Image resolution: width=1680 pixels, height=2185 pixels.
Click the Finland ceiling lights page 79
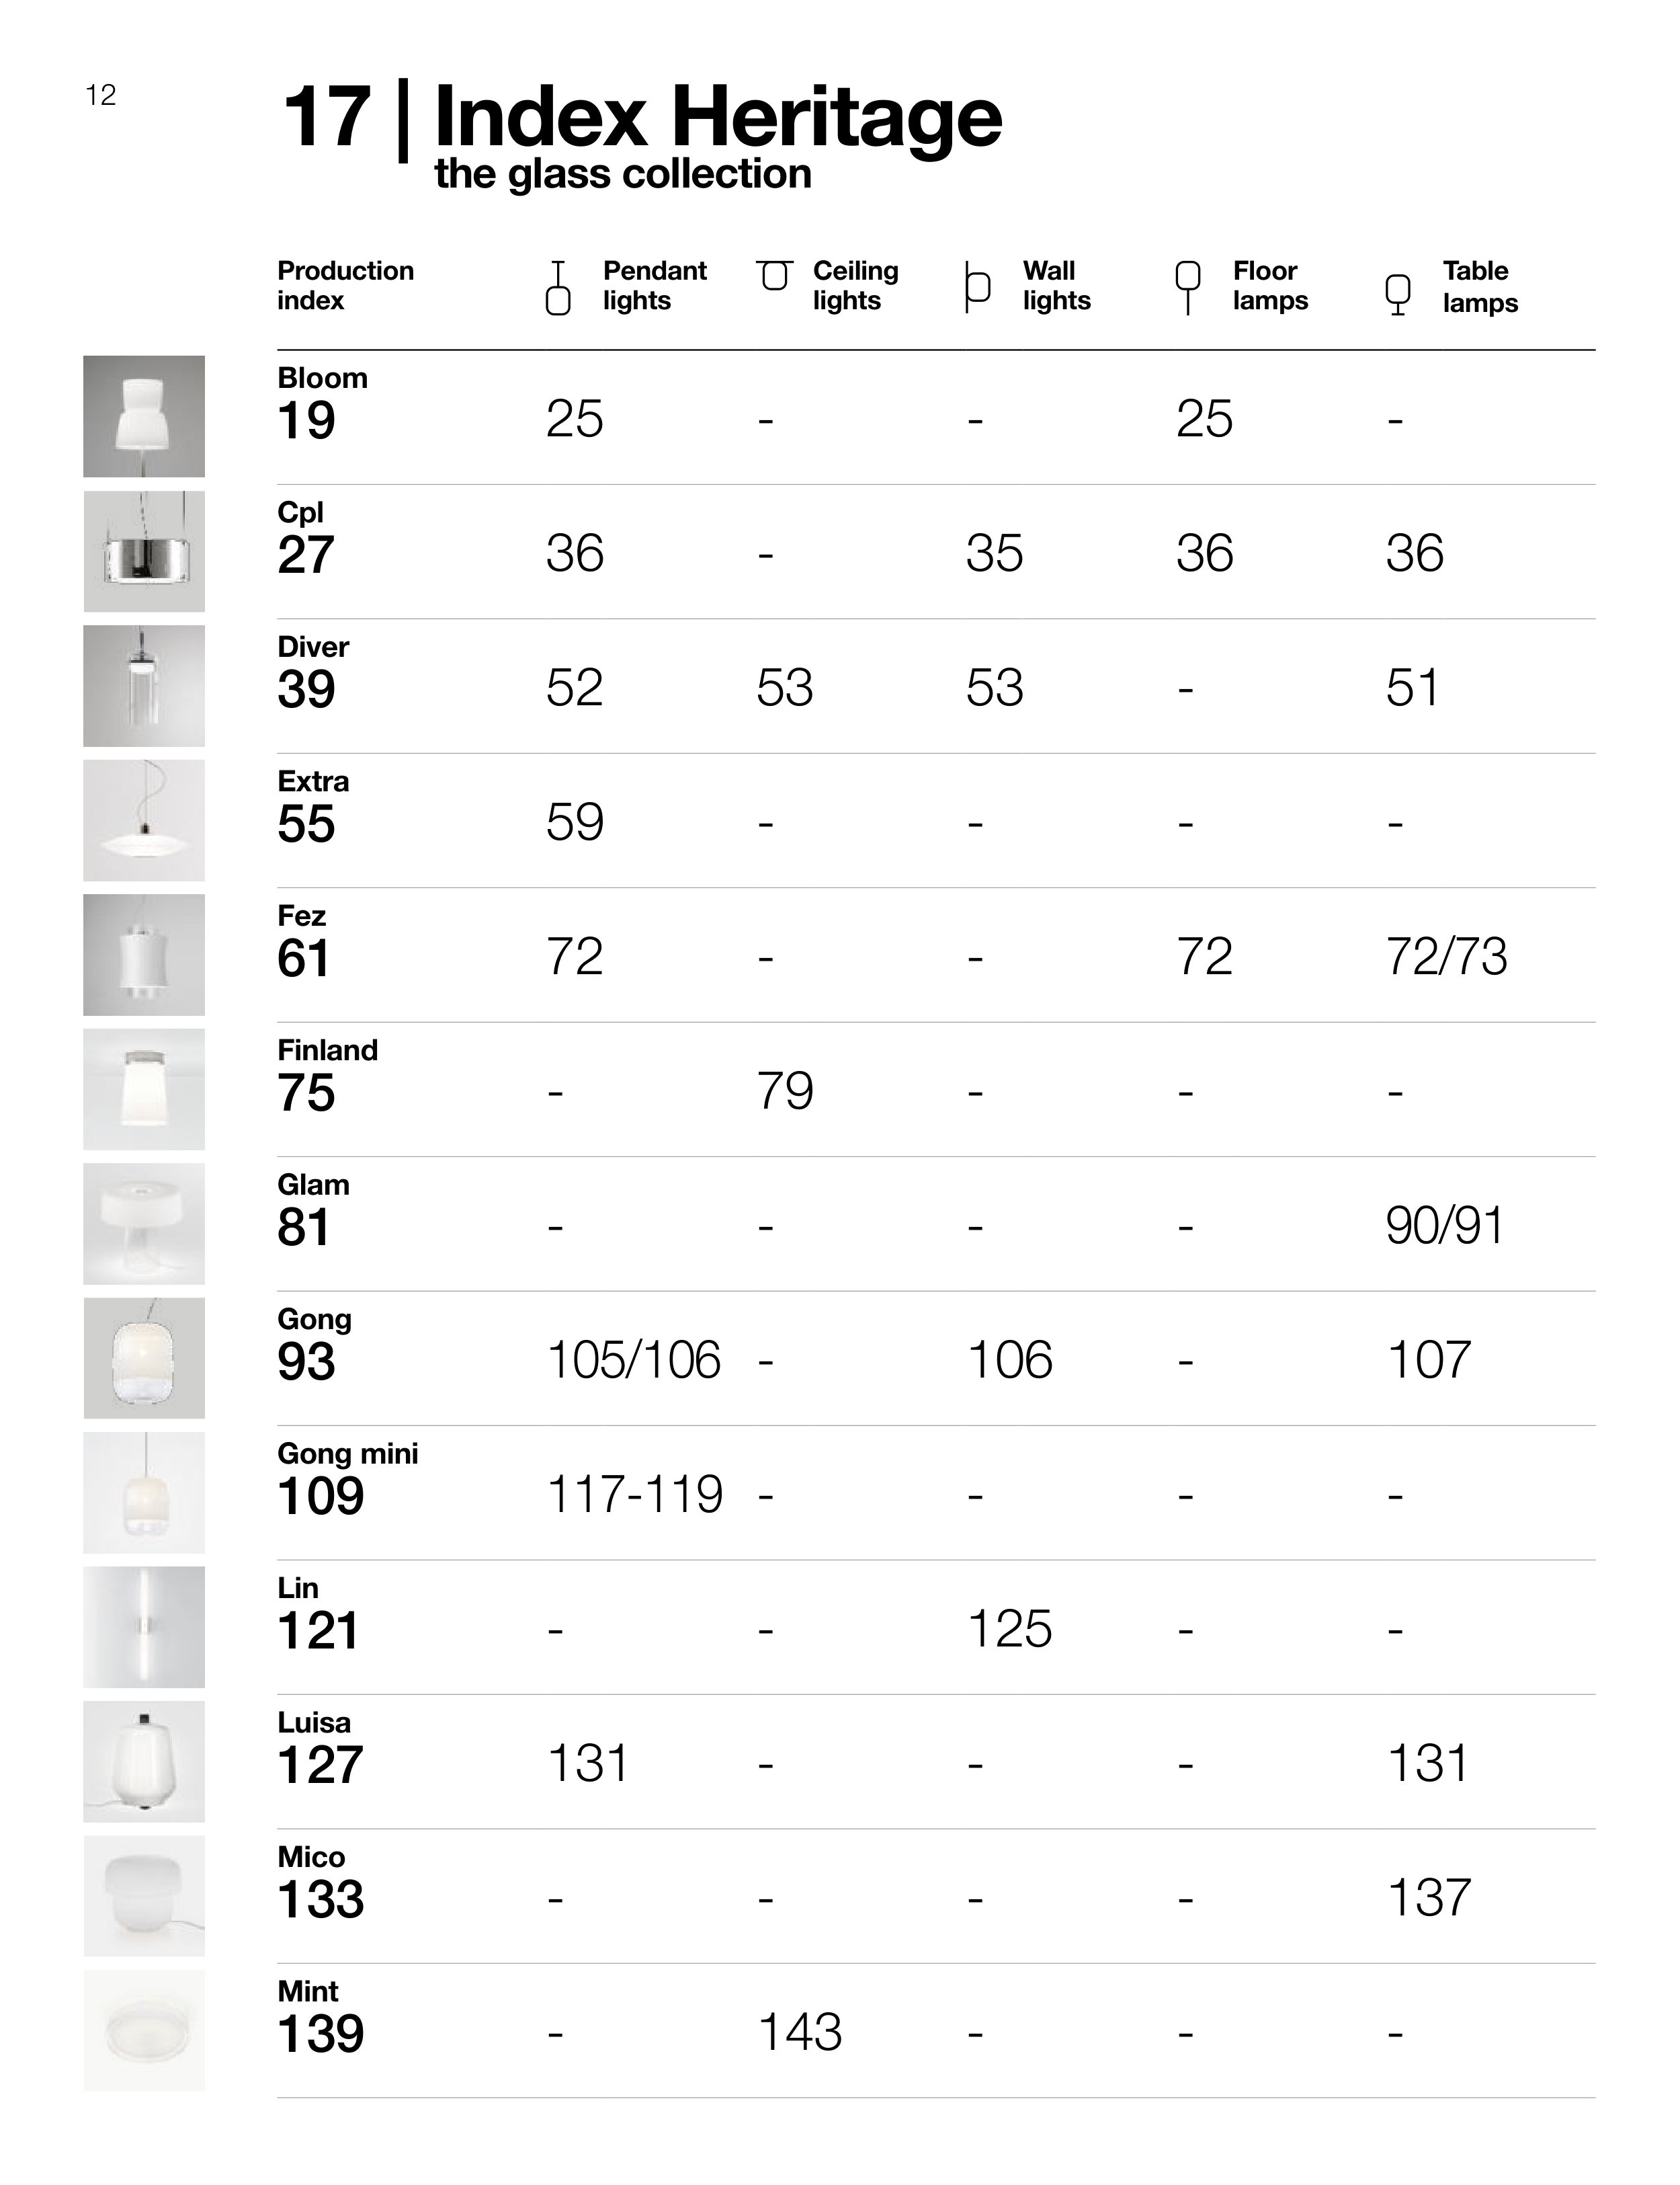[x=785, y=1090]
